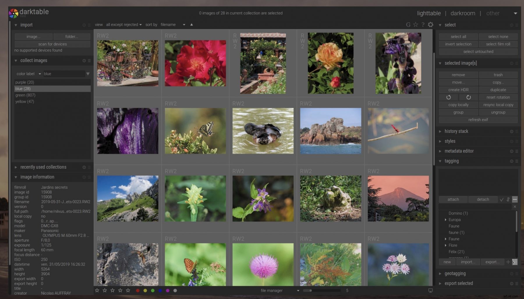Give the first image a one-star rating
The width and height of the screenshot is (524, 299).
point(97,290)
